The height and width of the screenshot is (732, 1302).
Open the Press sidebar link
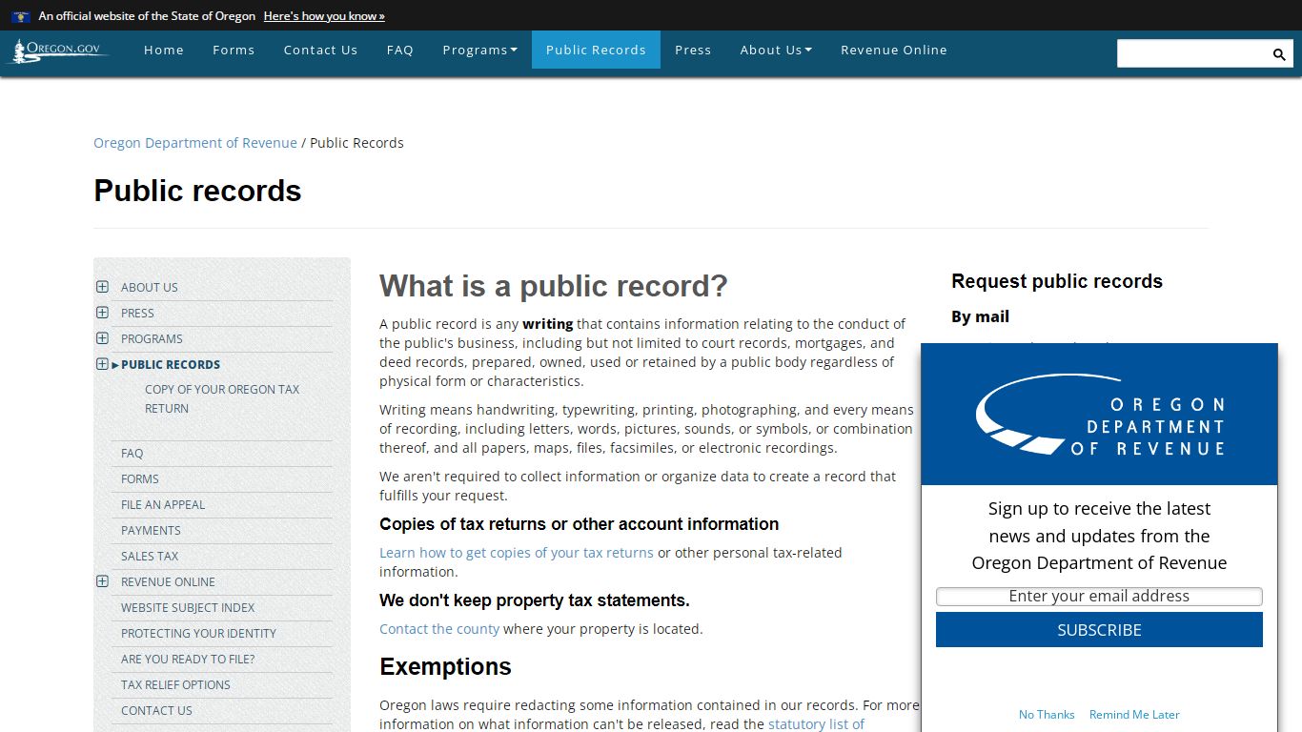pyautogui.click(x=137, y=314)
